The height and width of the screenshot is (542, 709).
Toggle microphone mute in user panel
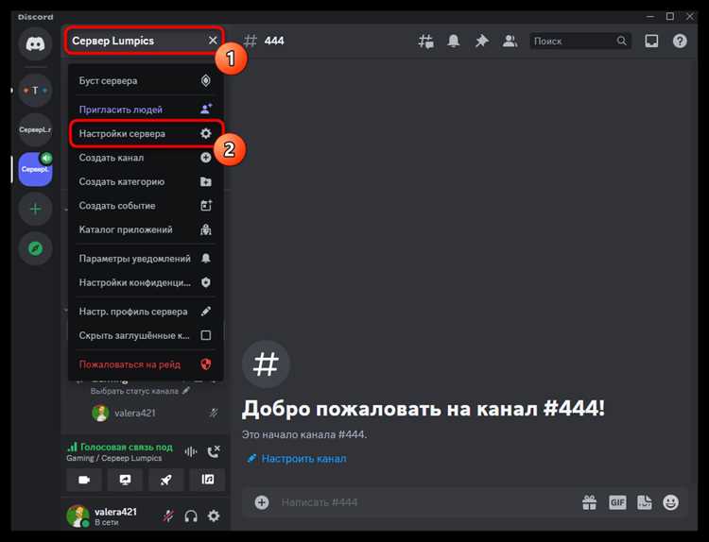[168, 516]
